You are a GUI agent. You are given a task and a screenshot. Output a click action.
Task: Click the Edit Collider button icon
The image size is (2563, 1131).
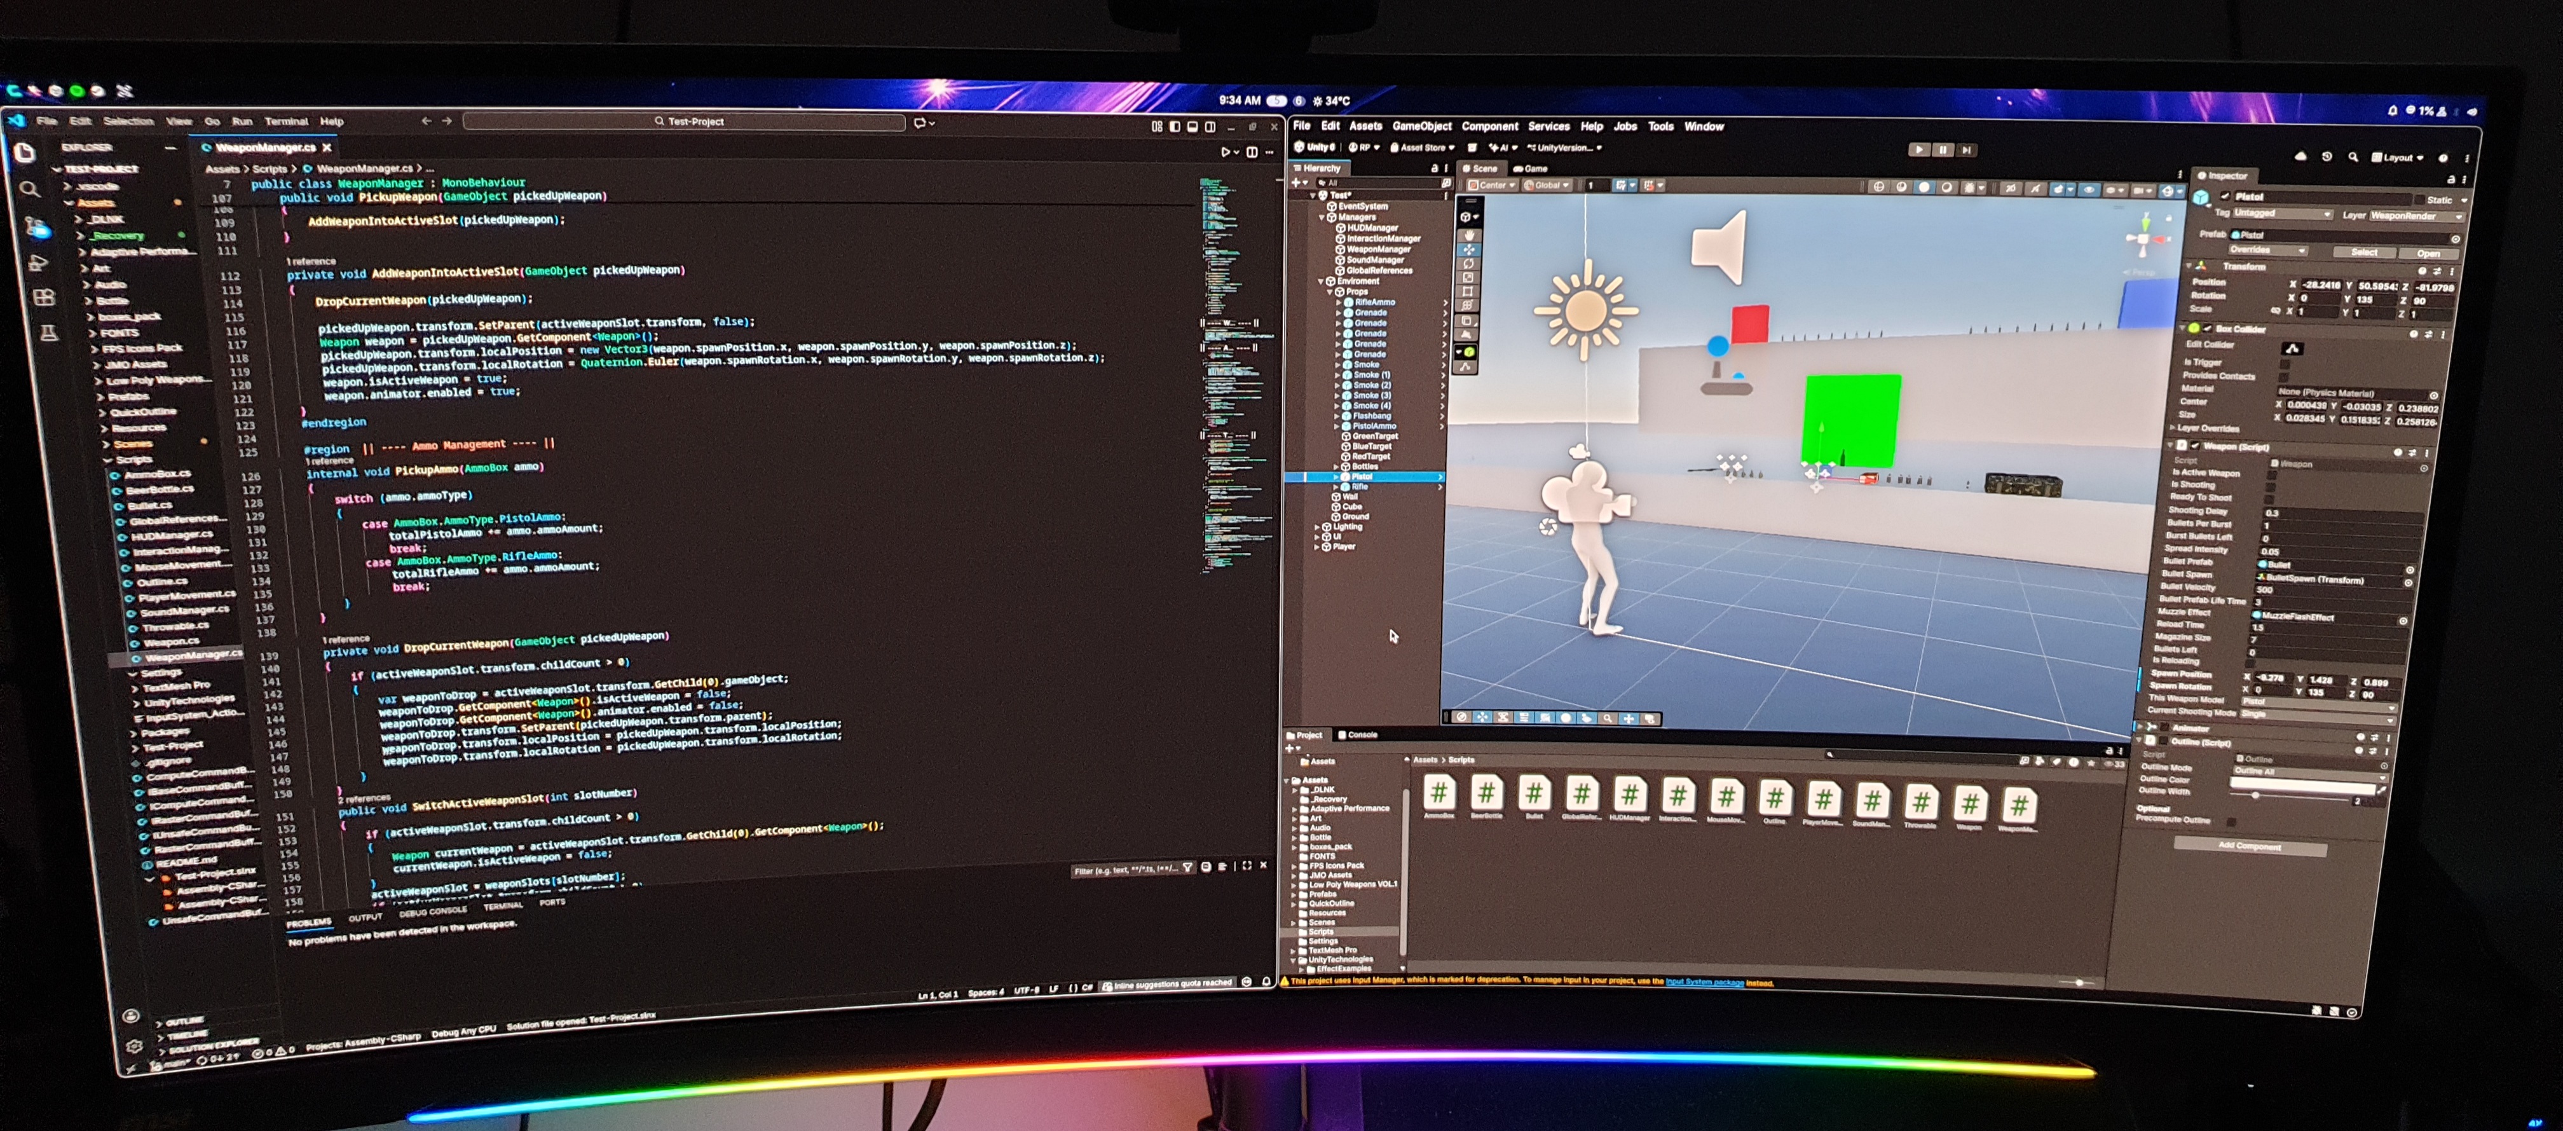click(x=2292, y=348)
